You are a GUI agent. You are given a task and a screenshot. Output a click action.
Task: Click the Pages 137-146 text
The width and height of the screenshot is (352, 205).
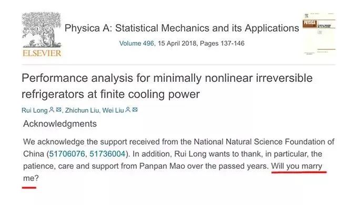coord(222,43)
